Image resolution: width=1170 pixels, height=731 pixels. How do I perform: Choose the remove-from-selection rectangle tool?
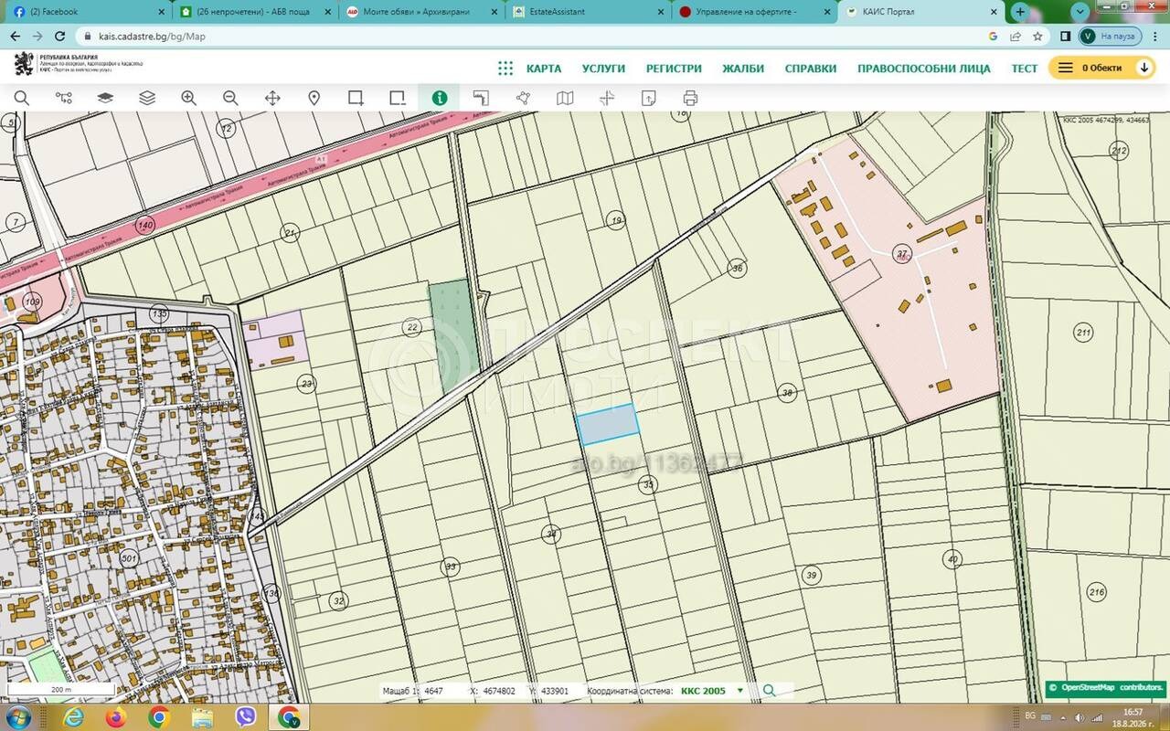[398, 98]
